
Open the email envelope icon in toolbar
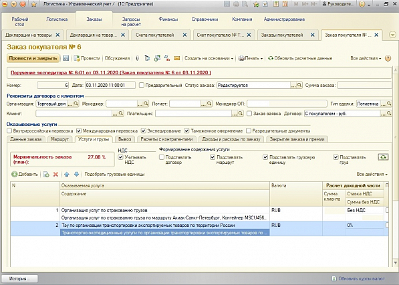coord(177,58)
